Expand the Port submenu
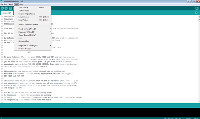200x119 pixels. [32, 38]
